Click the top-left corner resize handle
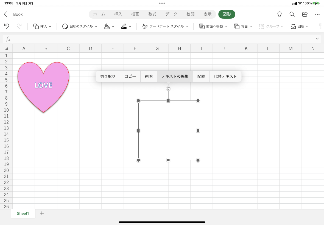The width and height of the screenshot is (324, 225). pyautogui.click(x=138, y=101)
